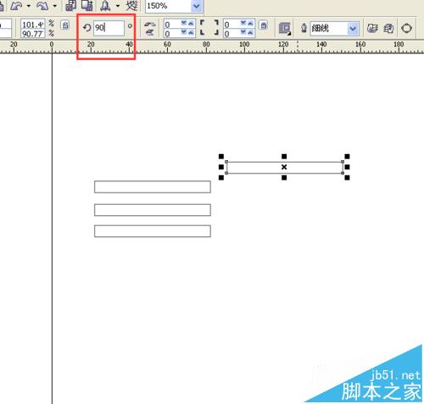Toggle the nonproportional scaling lock

click(65, 25)
